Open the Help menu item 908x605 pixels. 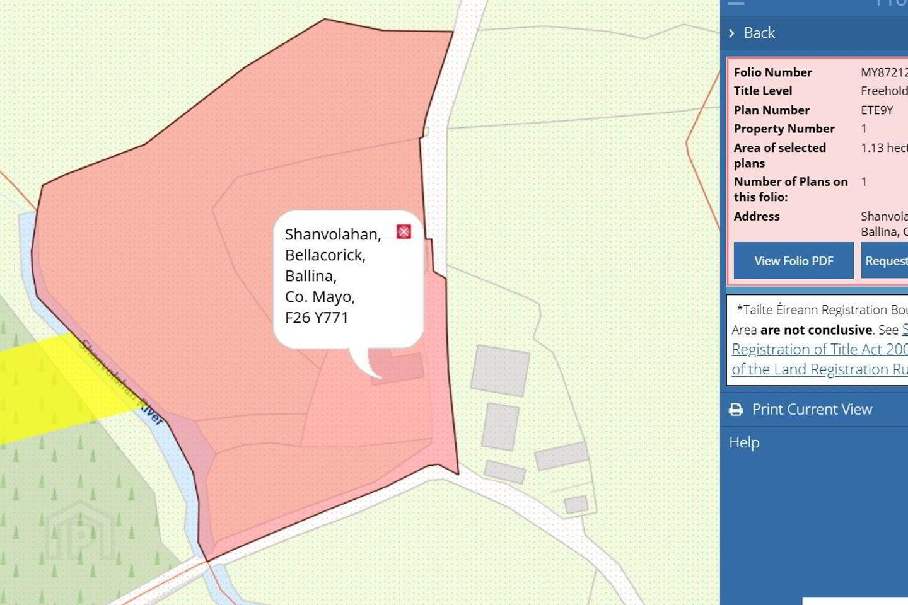click(744, 442)
